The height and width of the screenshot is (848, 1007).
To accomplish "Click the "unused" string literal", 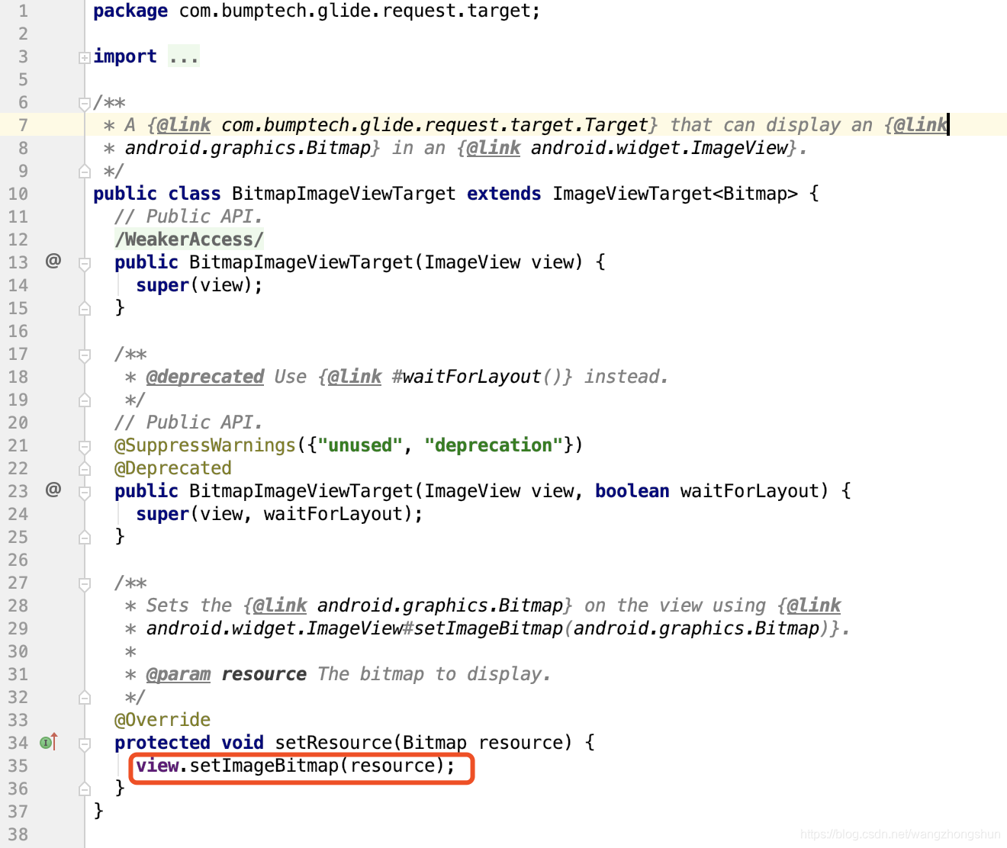I will 360,445.
